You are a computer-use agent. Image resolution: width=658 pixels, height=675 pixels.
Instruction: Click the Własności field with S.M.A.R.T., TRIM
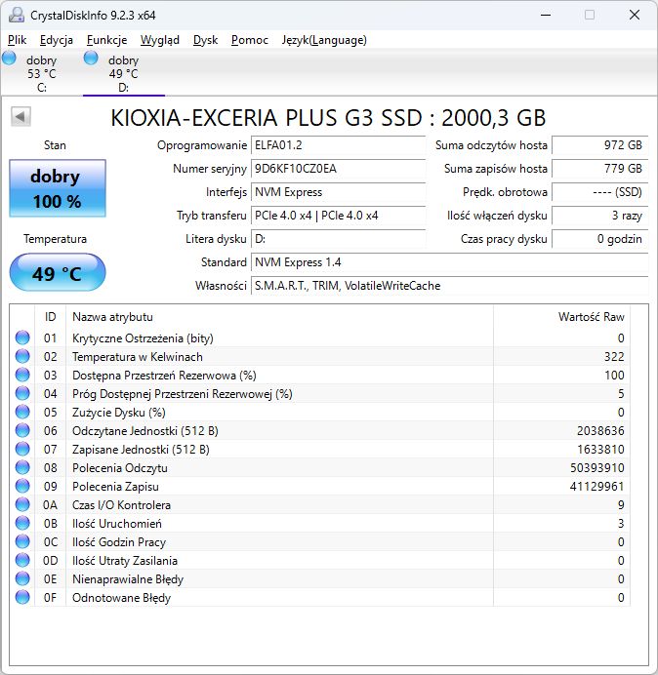449,286
